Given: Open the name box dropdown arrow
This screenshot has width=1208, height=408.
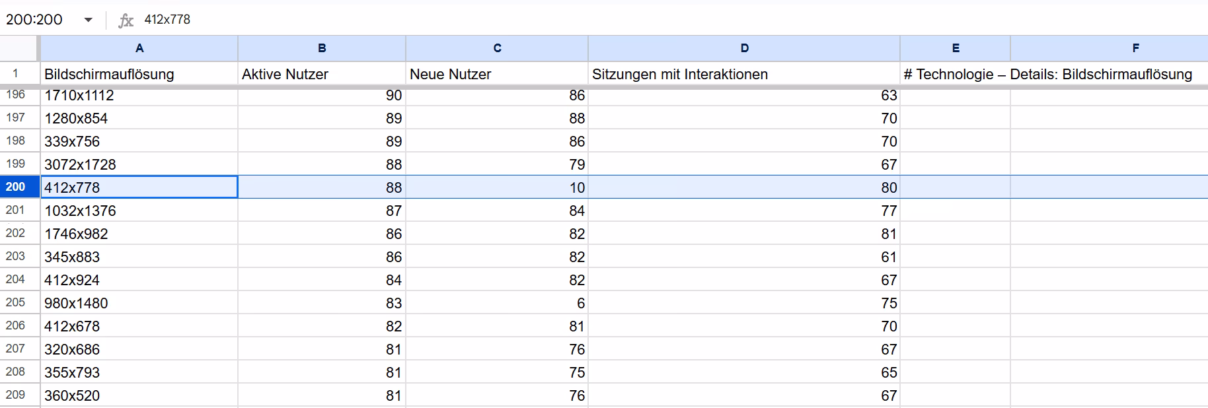Looking at the screenshot, I should pyautogui.click(x=88, y=20).
